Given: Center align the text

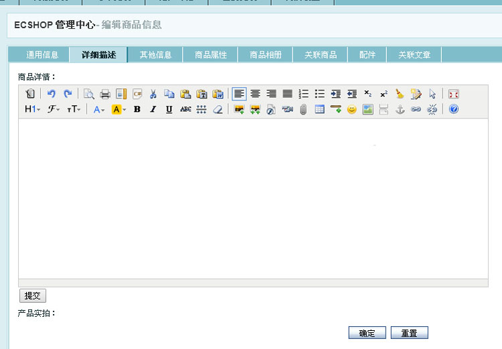Looking at the screenshot, I should pyautogui.click(x=255, y=94).
